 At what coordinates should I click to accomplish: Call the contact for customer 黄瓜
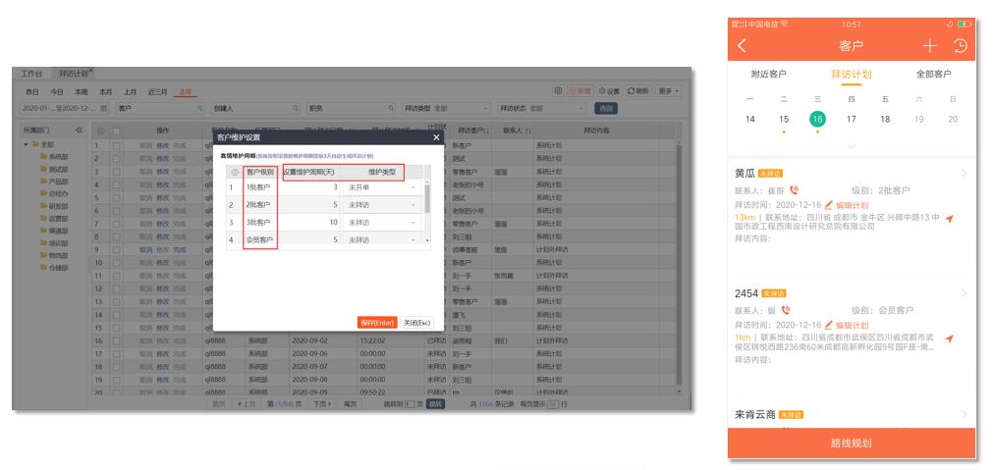point(795,190)
